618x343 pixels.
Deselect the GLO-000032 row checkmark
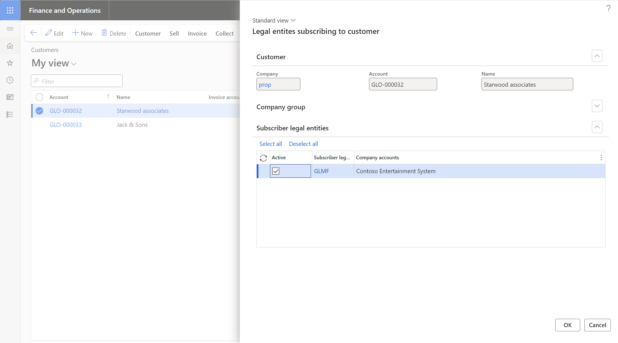(39, 111)
